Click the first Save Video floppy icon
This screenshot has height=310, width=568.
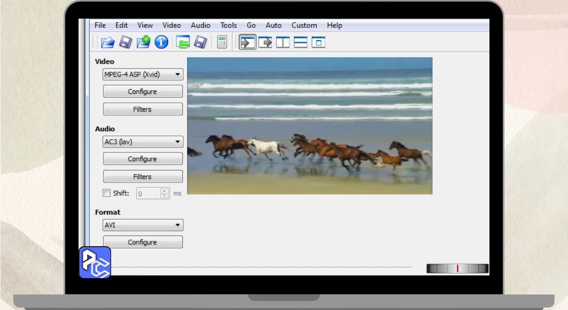(126, 43)
